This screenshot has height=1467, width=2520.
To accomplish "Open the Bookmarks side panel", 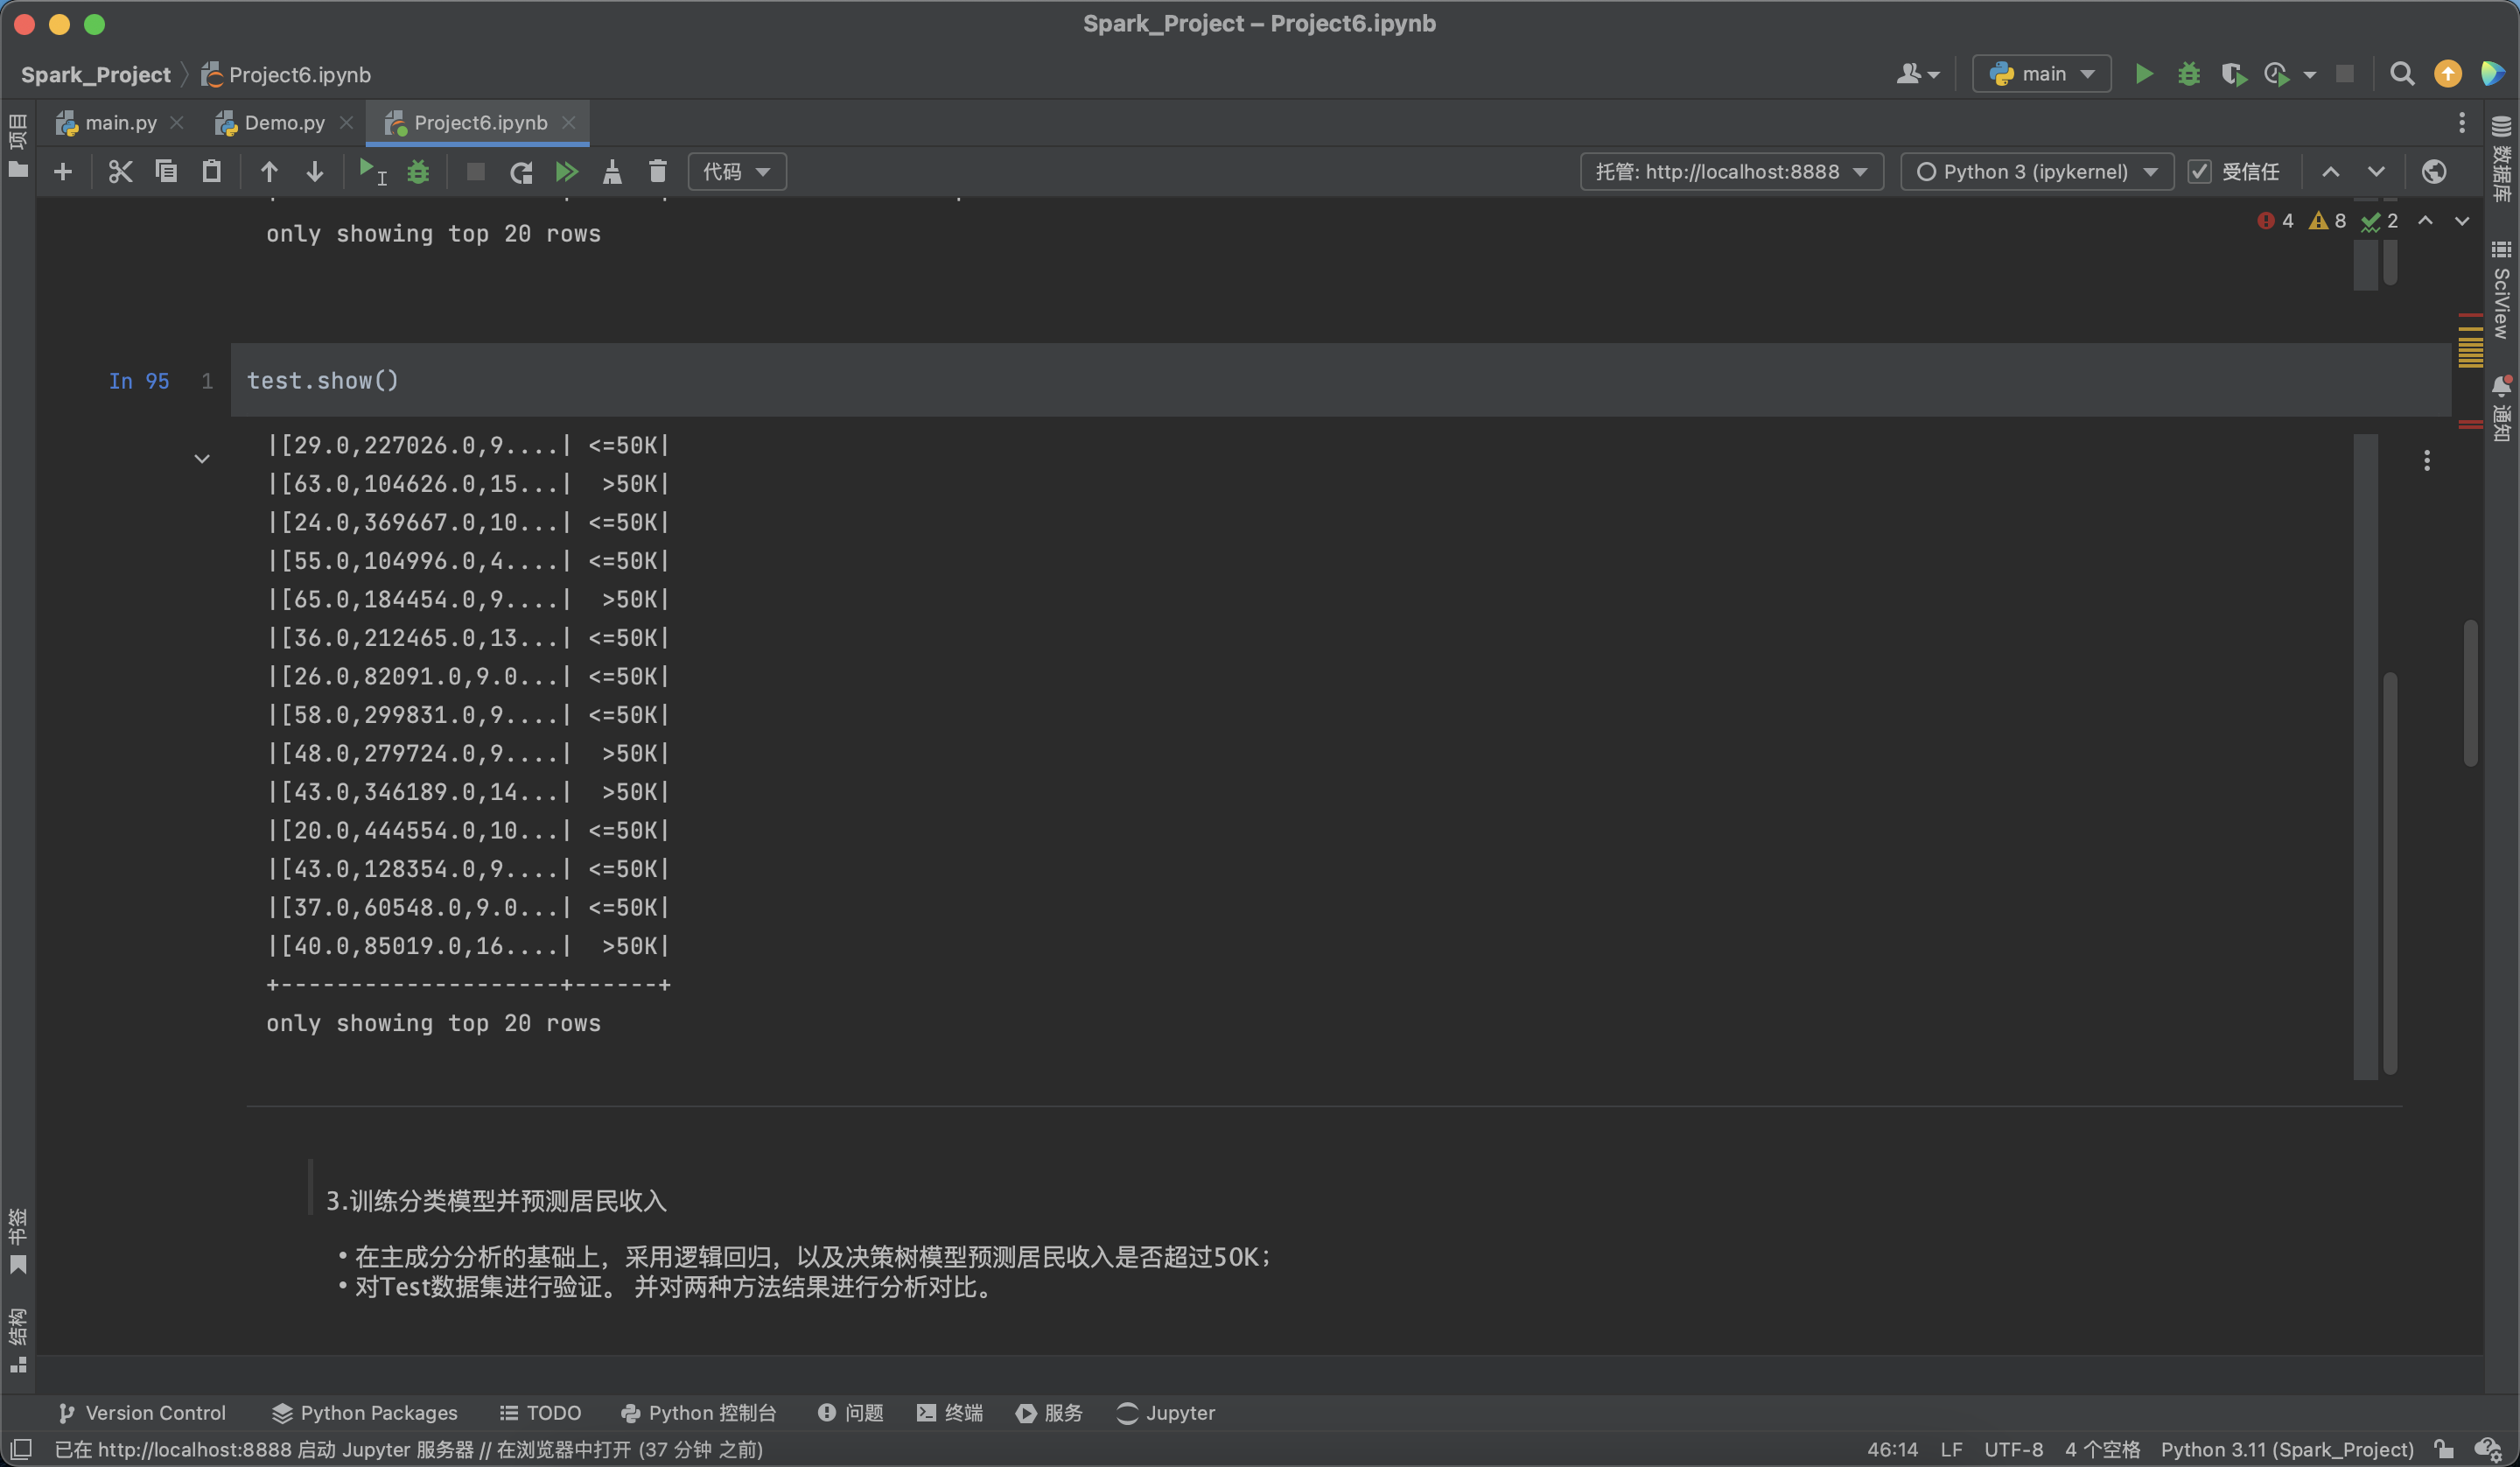I will point(18,1241).
